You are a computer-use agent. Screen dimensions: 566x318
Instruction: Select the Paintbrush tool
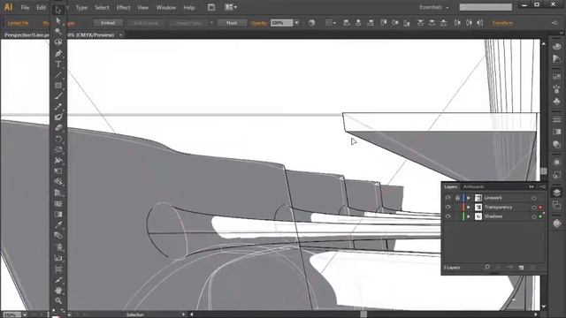58,96
